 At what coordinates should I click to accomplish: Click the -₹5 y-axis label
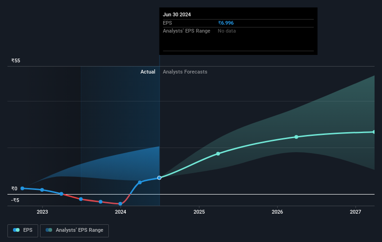click(x=15, y=200)
